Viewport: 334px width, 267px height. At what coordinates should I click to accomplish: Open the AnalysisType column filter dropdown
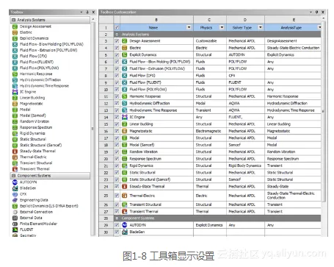point(319,27)
